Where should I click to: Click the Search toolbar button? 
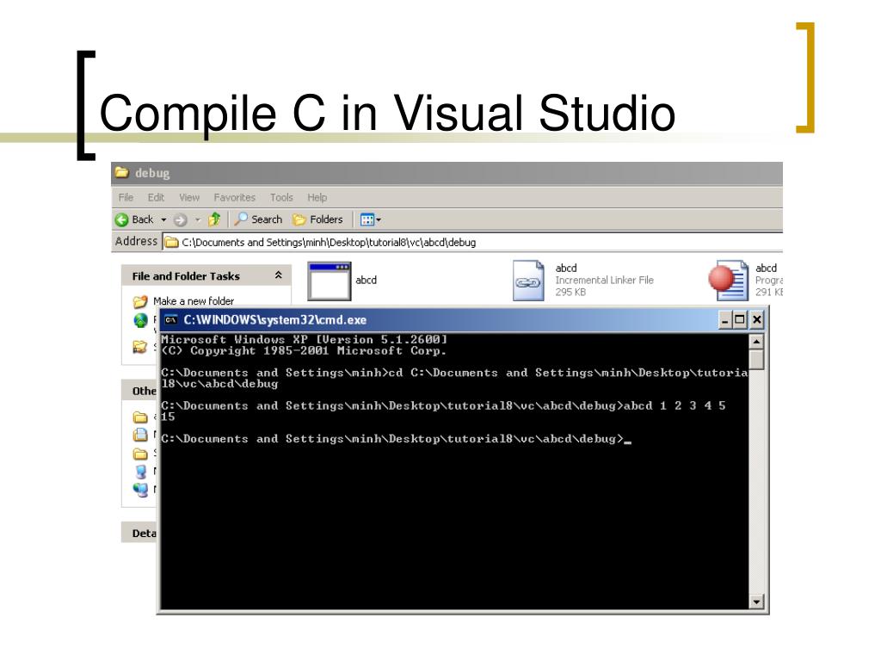coord(259,219)
